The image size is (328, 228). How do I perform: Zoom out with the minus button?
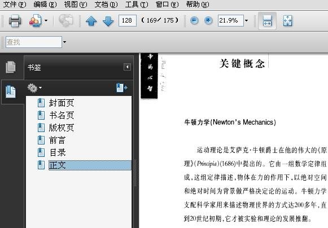point(194,20)
